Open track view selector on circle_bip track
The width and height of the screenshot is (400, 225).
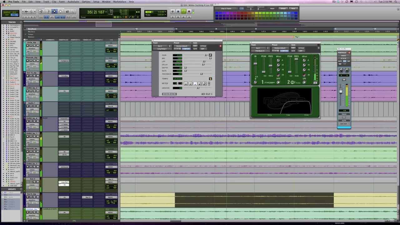[32, 49]
